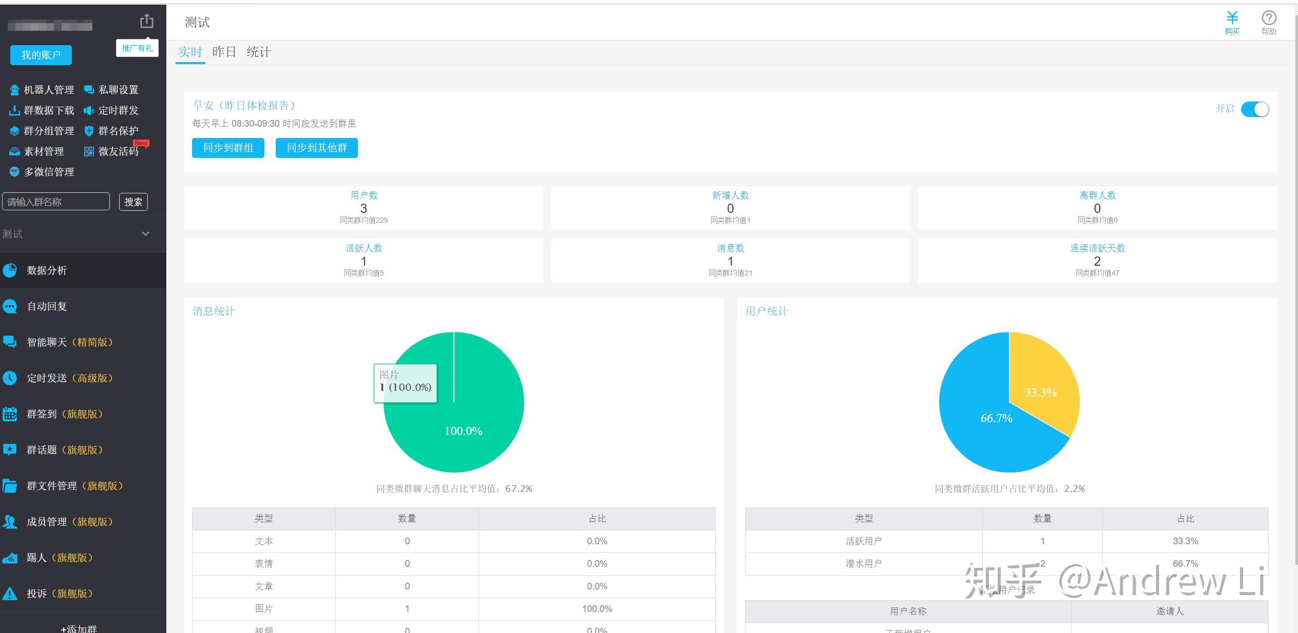Click the 消息数 statistic card

(730, 261)
